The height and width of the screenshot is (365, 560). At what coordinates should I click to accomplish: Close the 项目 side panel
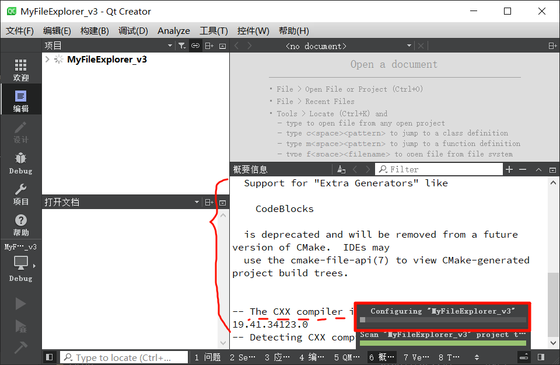pyautogui.click(x=222, y=46)
